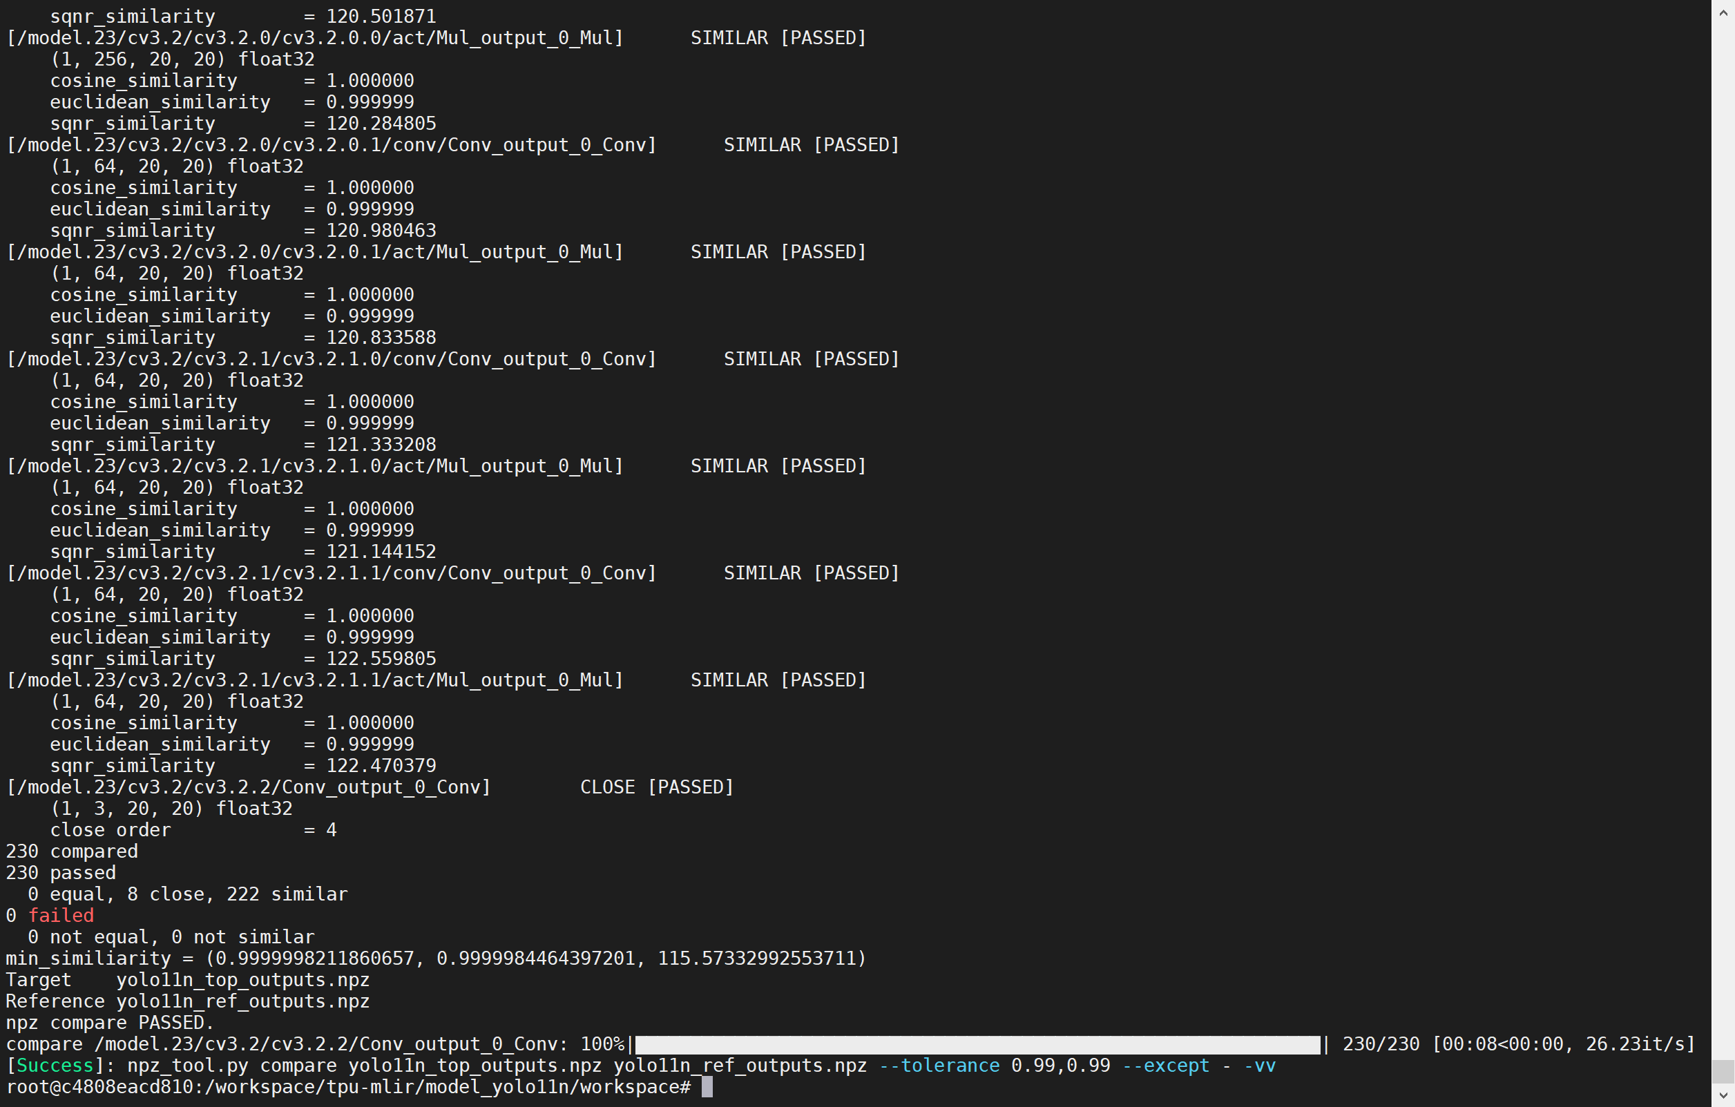Click the terminal cursor block at prompt
This screenshot has height=1107, width=1735.
pos(707,1087)
